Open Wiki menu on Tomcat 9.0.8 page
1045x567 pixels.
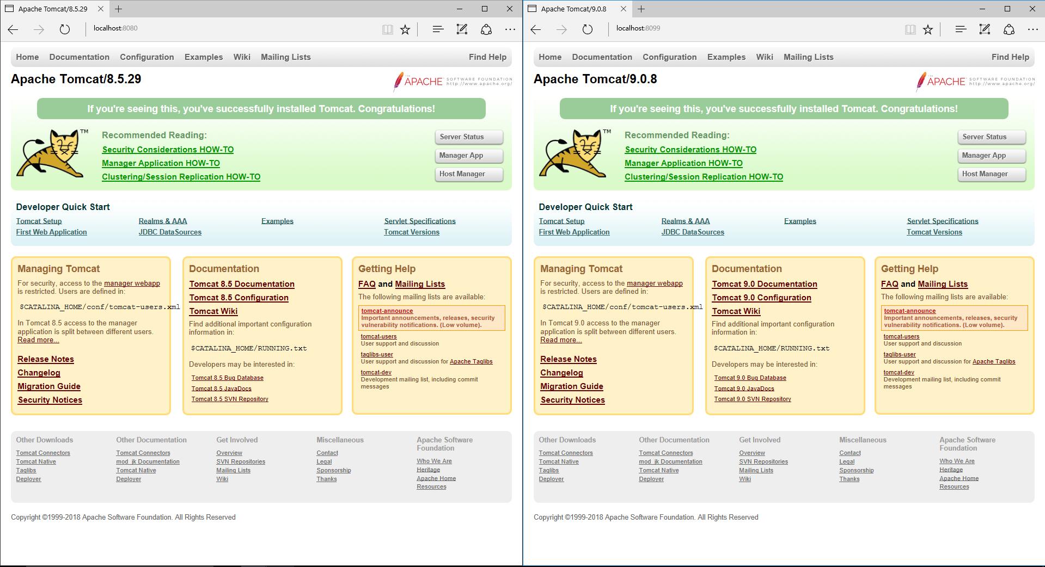point(765,57)
